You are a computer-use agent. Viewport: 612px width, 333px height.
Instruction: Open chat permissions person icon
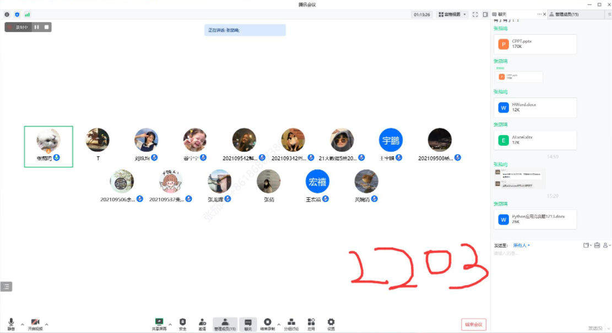pos(606,245)
